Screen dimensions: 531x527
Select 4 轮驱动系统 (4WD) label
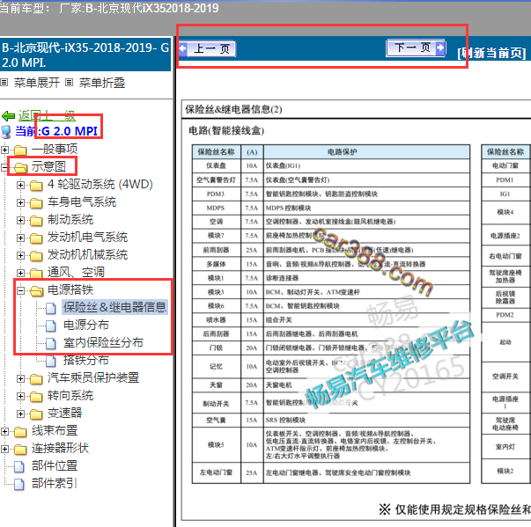[100, 184]
